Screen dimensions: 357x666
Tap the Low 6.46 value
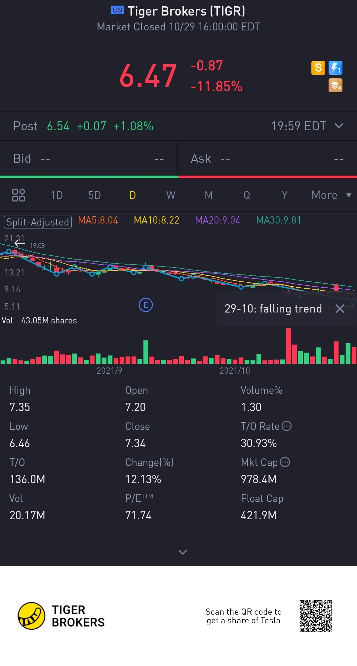pyautogui.click(x=20, y=443)
